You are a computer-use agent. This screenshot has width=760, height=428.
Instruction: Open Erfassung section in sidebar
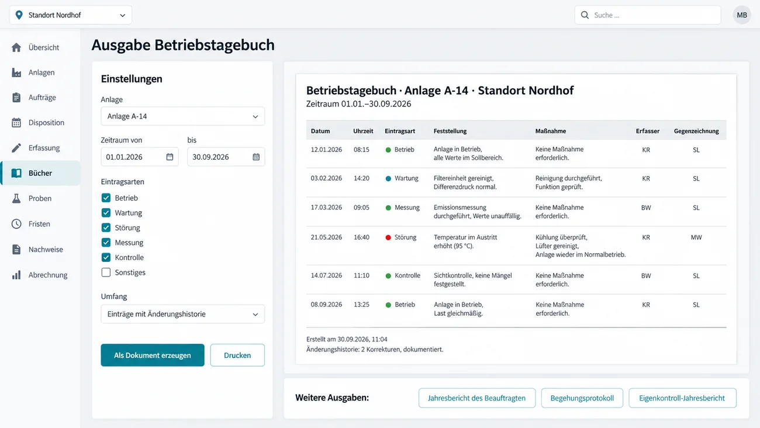[40, 148]
